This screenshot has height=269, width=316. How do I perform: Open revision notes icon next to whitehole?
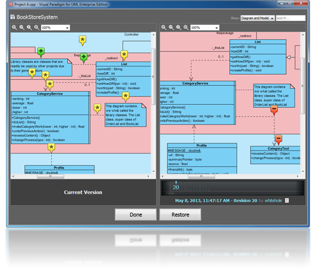[287, 200]
